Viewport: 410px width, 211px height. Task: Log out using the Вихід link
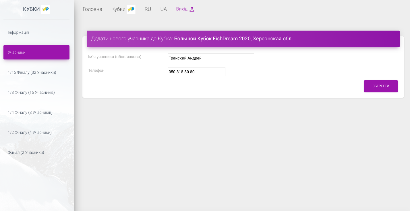pos(182,9)
